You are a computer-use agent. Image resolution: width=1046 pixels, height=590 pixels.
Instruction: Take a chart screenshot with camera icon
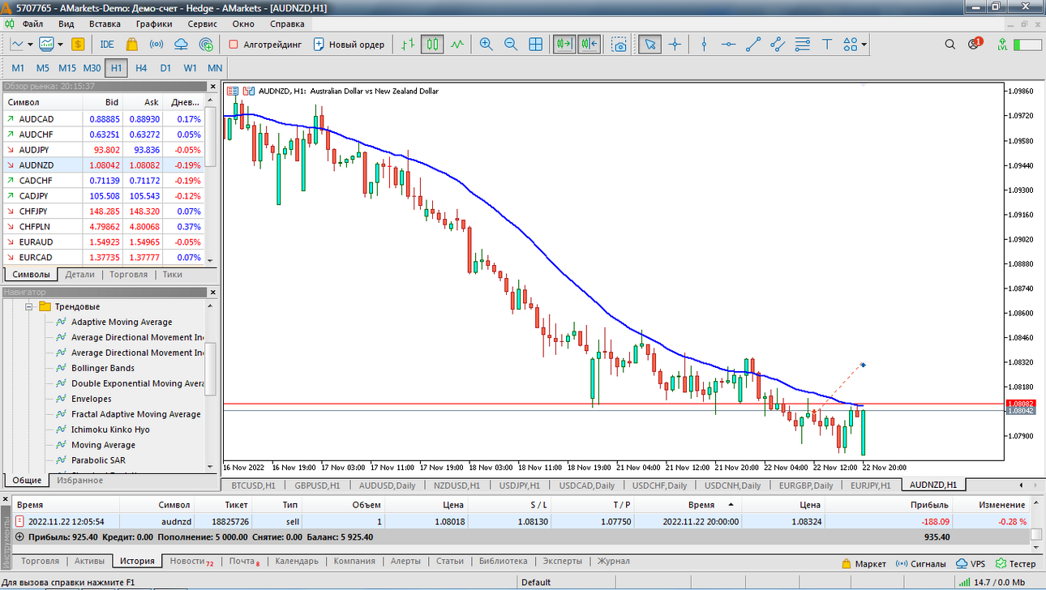(619, 44)
